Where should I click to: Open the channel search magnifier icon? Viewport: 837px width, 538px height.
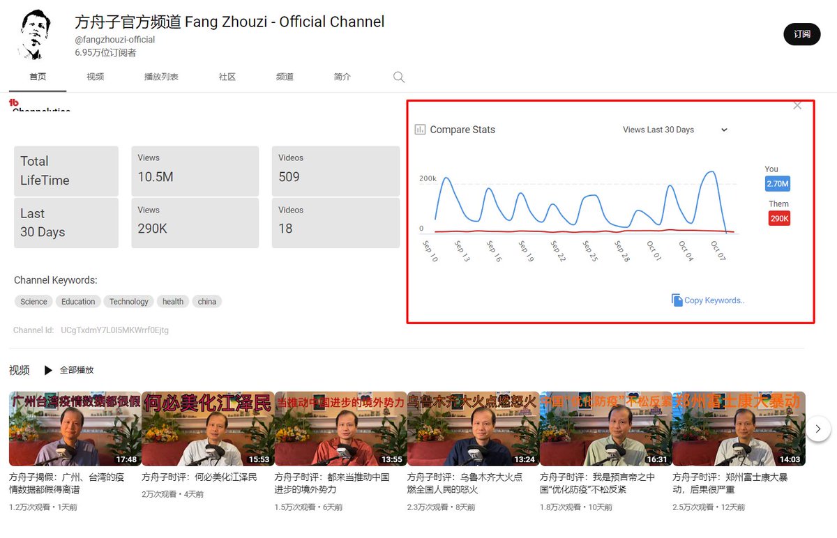[399, 77]
